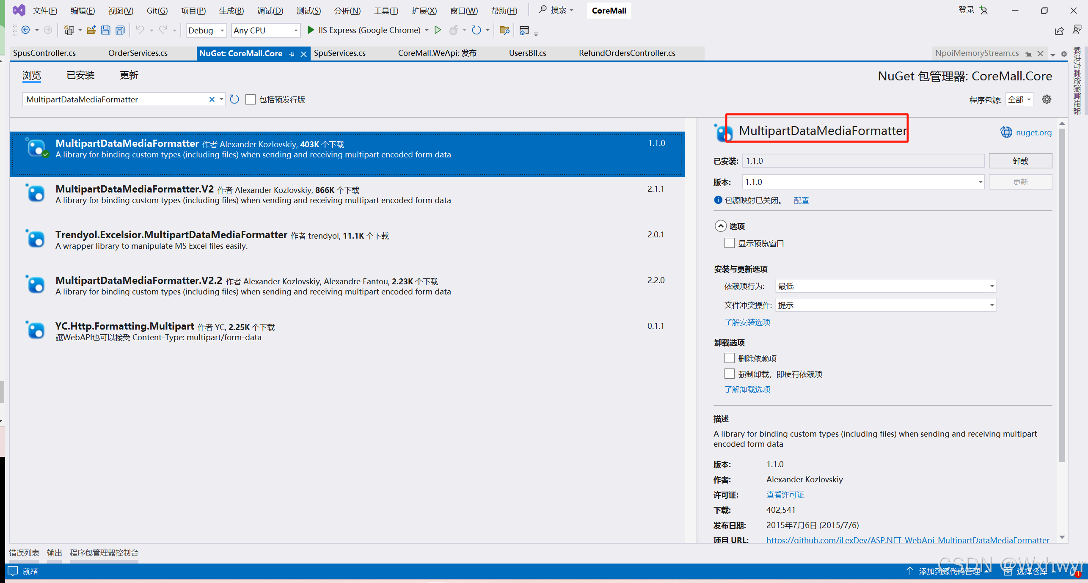Refresh NuGet search results icon

234,99
